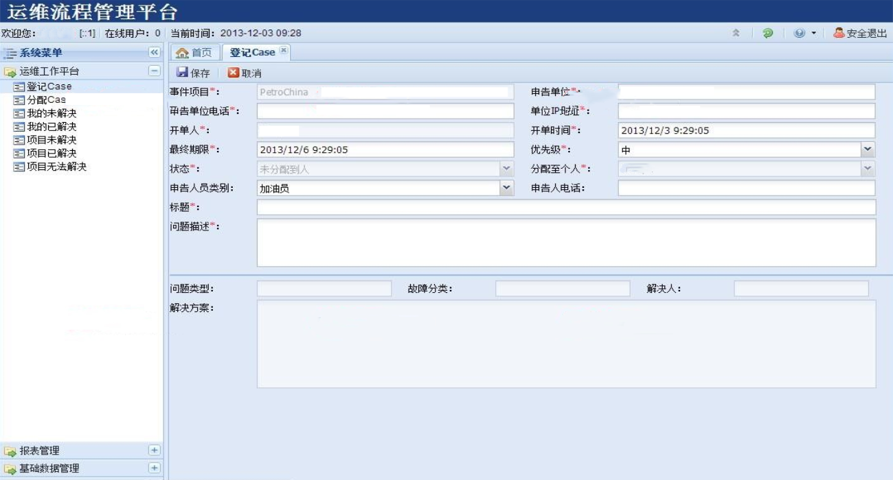Screen dimensions: 893x480
Task: Click the 系统菜单 header list icon
Action: tap(10, 53)
